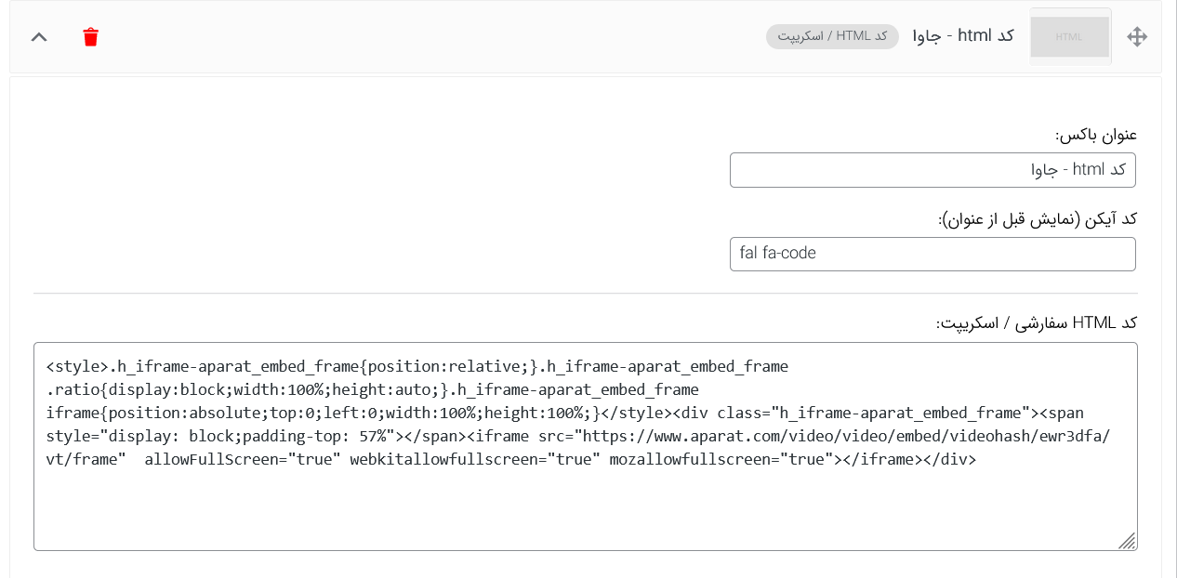
Task: Focus the 'عنوان باکس' title input field
Action: tap(932, 170)
